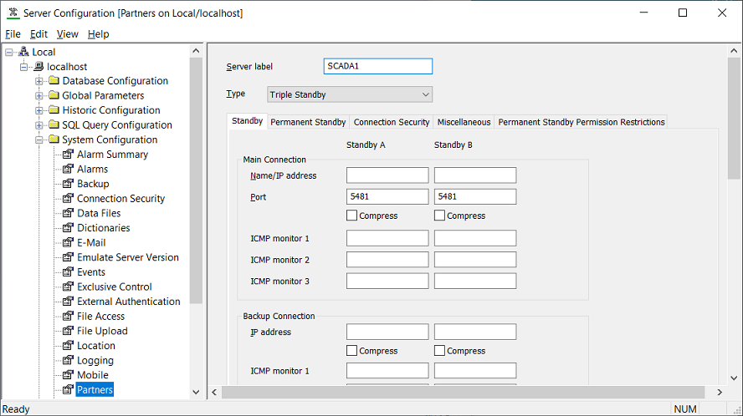The image size is (743, 416).
Task: Enable Compress for Standby A main connection
Action: coord(352,216)
